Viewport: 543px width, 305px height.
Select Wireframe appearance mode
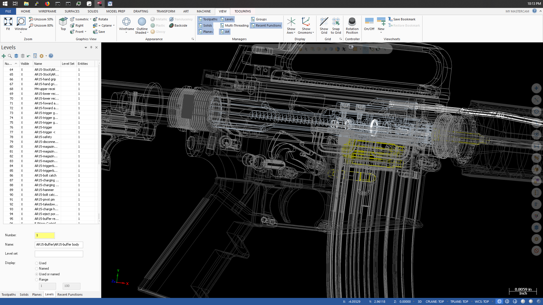click(126, 24)
